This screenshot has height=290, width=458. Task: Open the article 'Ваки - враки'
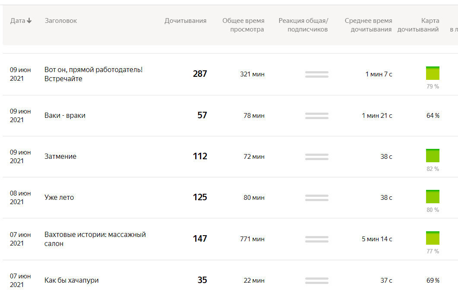click(x=65, y=115)
